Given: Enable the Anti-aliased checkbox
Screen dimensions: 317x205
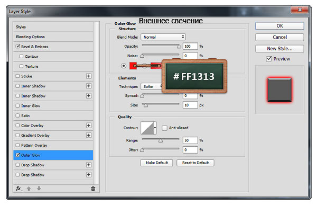Looking at the screenshot, I should coord(164,128).
